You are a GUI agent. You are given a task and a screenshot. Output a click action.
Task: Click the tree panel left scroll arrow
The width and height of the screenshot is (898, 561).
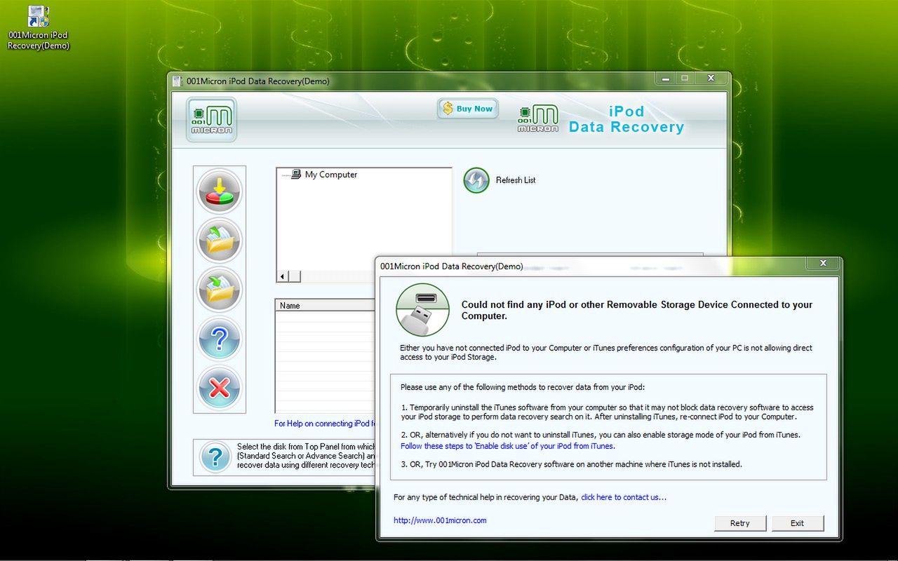(x=283, y=276)
